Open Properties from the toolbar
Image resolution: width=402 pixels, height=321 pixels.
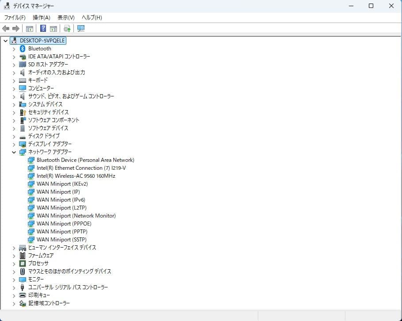tap(53, 28)
